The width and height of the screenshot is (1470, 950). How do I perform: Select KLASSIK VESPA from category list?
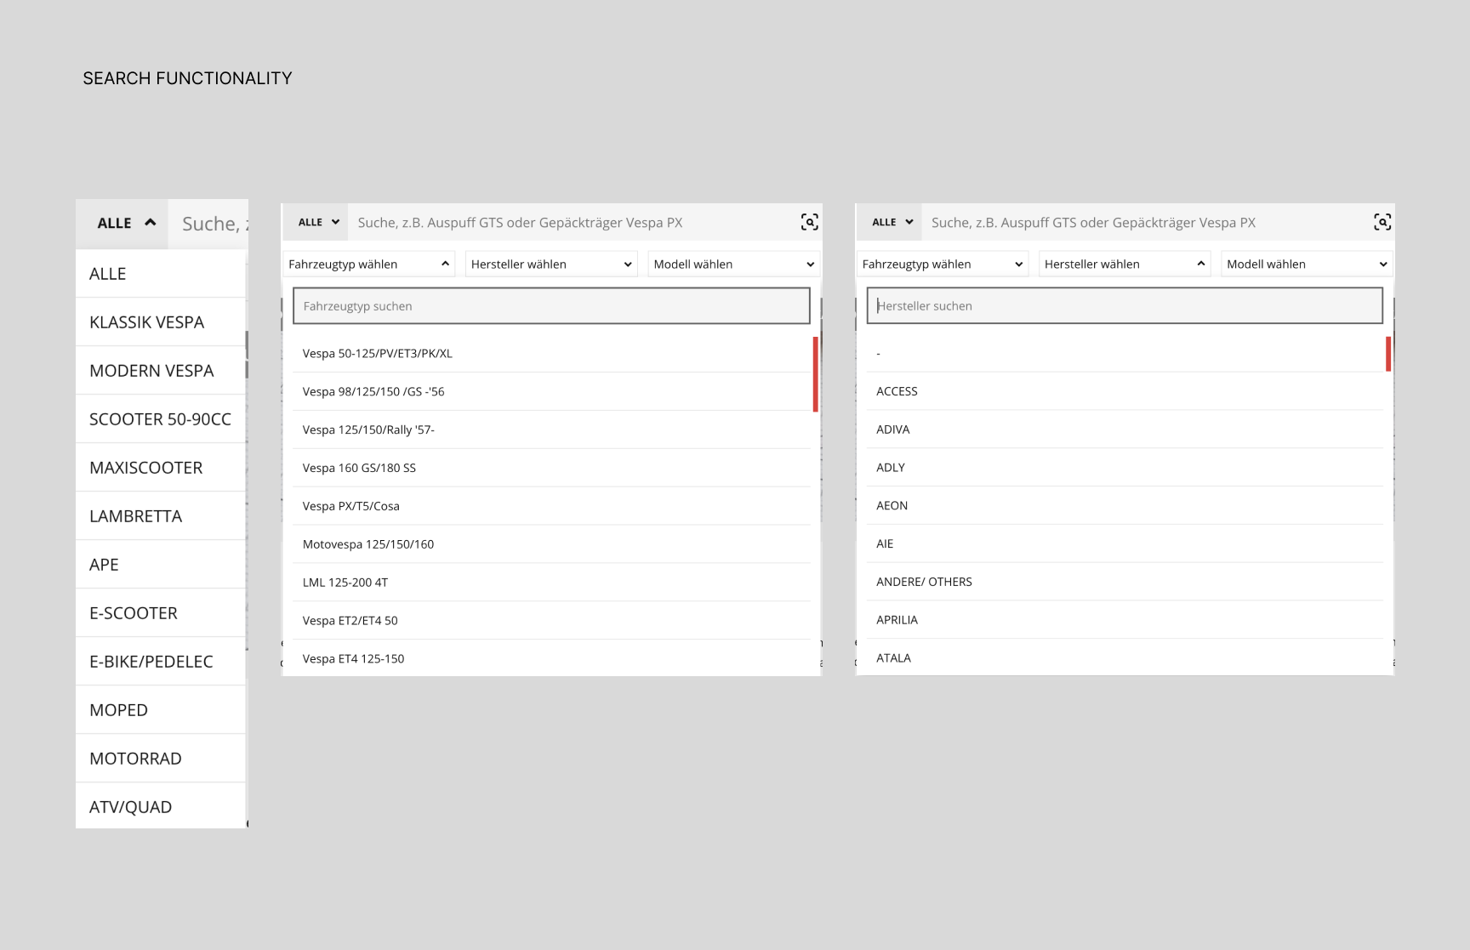click(x=146, y=322)
